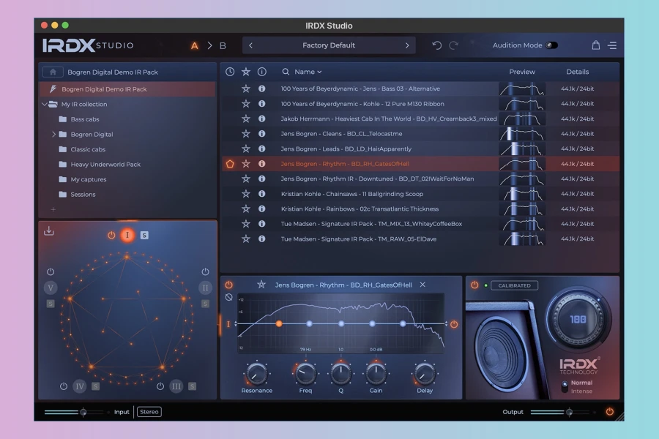Image resolution: width=659 pixels, height=439 pixels.
Task: Click the phase invert icon in EQ
Action: (228, 298)
